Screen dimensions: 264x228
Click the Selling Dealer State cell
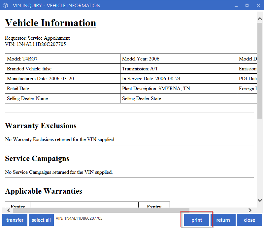179,98
